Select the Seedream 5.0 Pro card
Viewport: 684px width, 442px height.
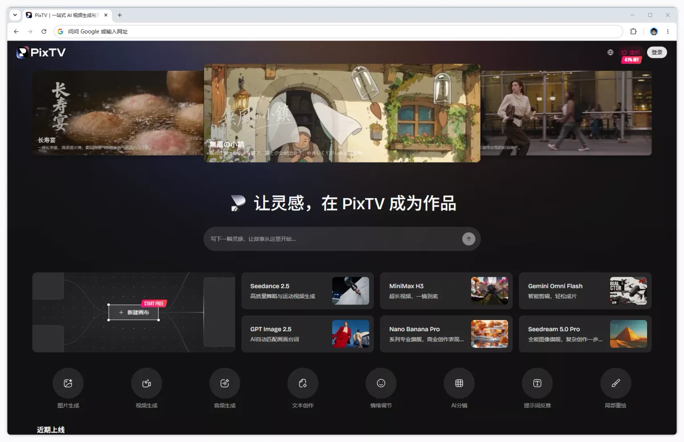click(x=585, y=334)
